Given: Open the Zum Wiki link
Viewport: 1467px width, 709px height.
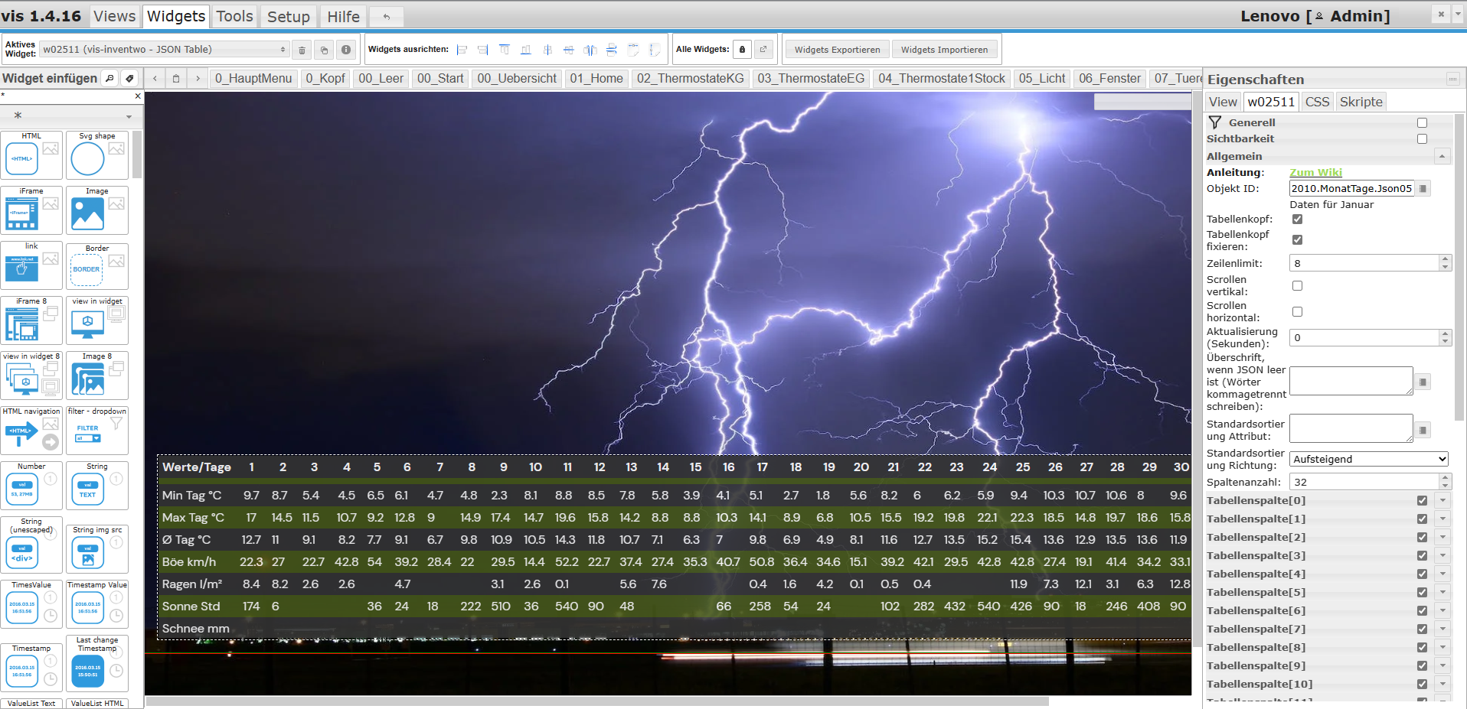Looking at the screenshot, I should coord(1315,173).
